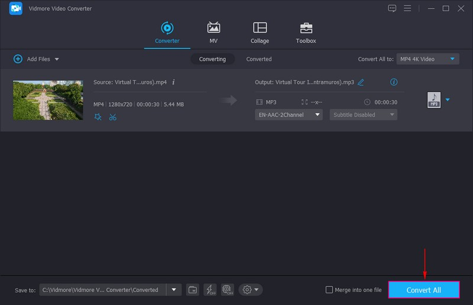Edit the output file name pencil icon

click(361, 82)
